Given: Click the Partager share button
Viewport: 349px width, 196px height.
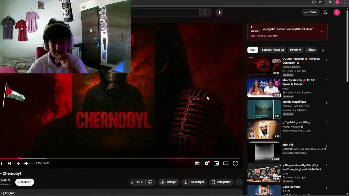Looking at the screenshot, I should pos(168,182).
